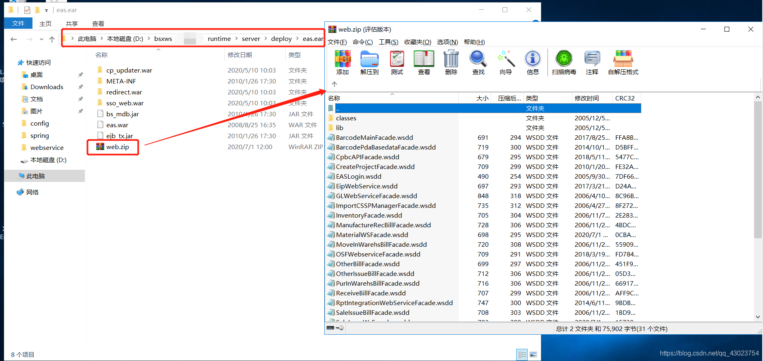
Task: Sort WinRAR list by Size (大小) column
Action: (x=483, y=98)
